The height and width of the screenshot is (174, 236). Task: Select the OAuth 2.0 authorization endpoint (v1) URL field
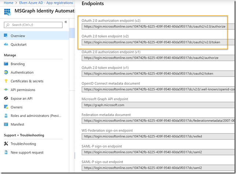(158, 58)
